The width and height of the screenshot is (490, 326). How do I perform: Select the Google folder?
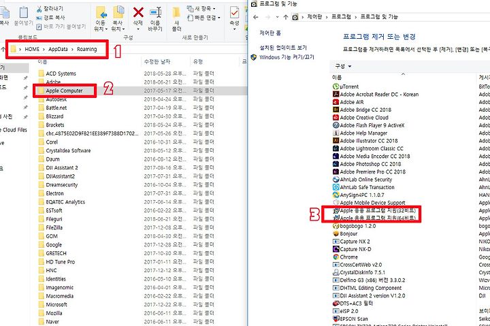(x=50, y=245)
